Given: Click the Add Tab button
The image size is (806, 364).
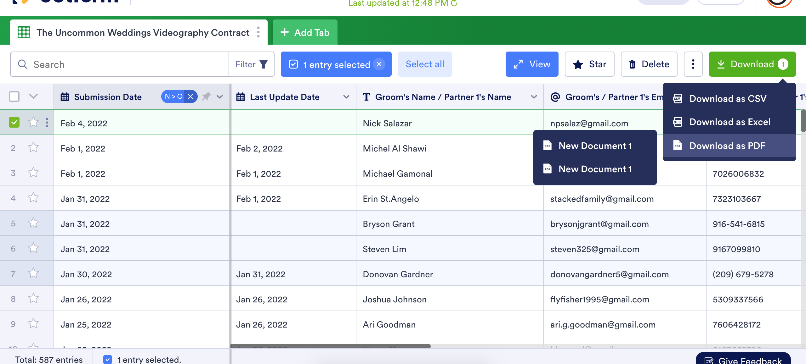Looking at the screenshot, I should (305, 32).
